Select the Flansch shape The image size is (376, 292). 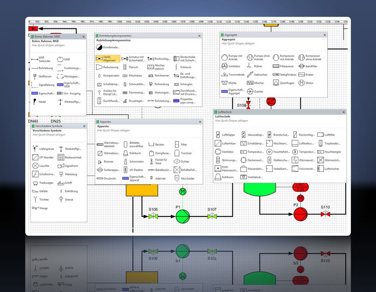[130, 67]
